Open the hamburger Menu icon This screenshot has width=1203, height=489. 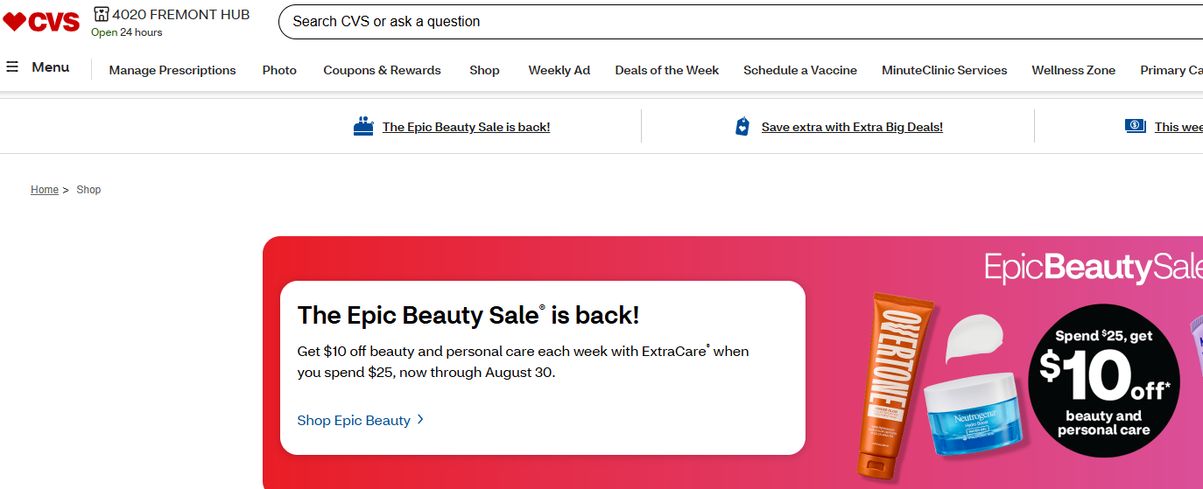12,67
